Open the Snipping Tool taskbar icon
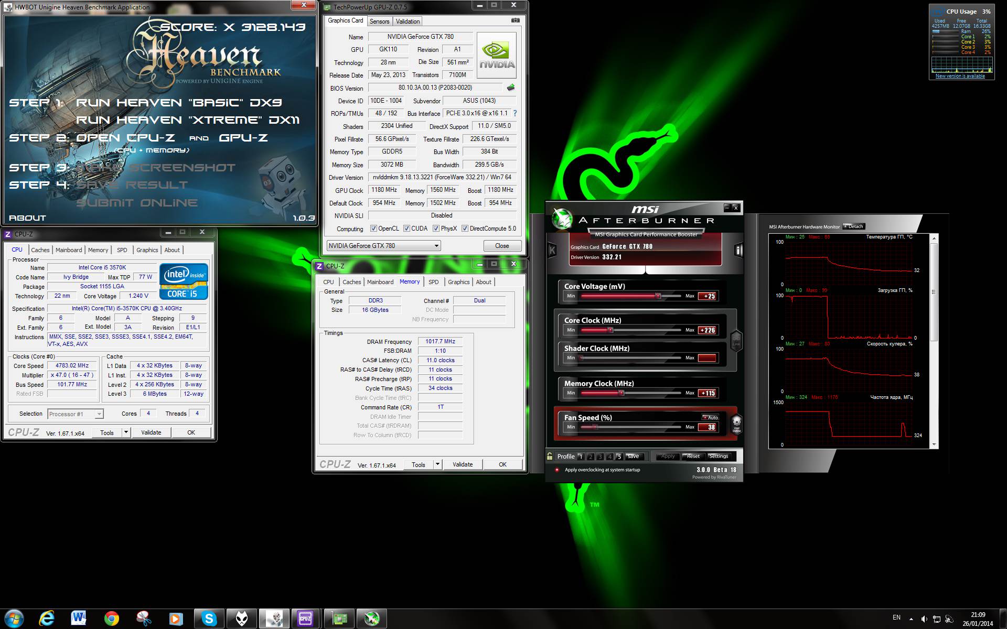The image size is (1007, 629). [143, 619]
